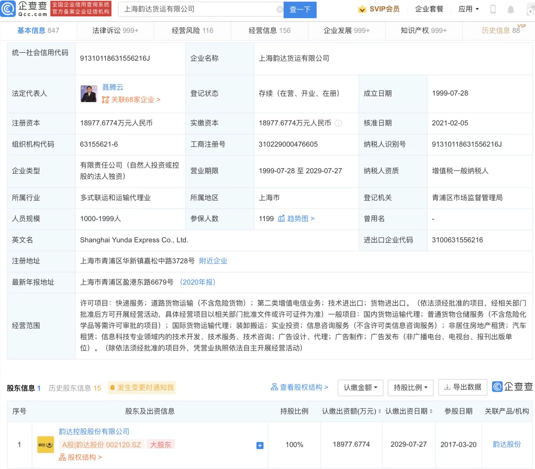Viewport: 535px width, 469px height.
Task: Open 企业套餐 link
Action: [x=429, y=9]
